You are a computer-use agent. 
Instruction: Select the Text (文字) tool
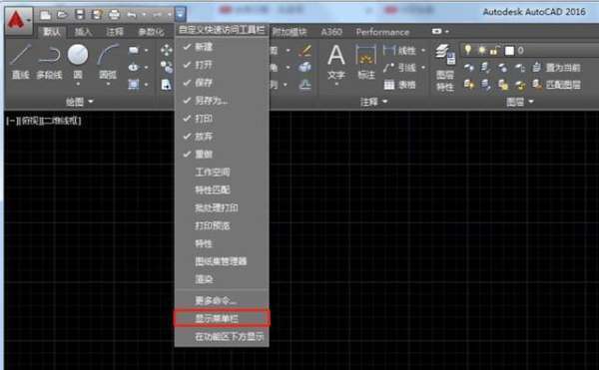point(336,61)
